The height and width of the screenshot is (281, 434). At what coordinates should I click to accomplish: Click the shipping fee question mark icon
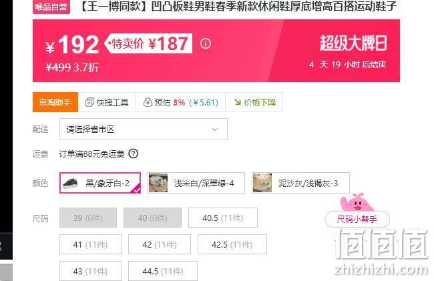[x=133, y=154]
